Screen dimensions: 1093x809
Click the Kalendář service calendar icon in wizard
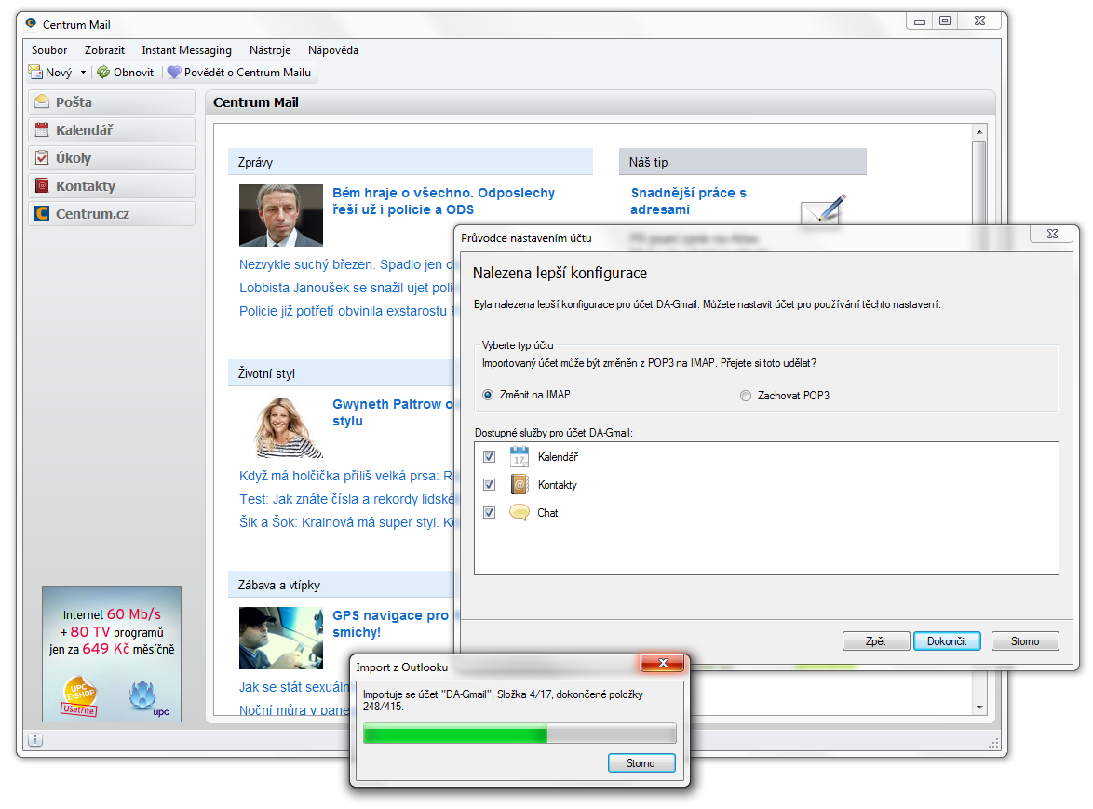pyautogui.click(x=520, y=456)
